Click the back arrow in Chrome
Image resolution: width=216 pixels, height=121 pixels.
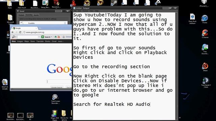13,32
